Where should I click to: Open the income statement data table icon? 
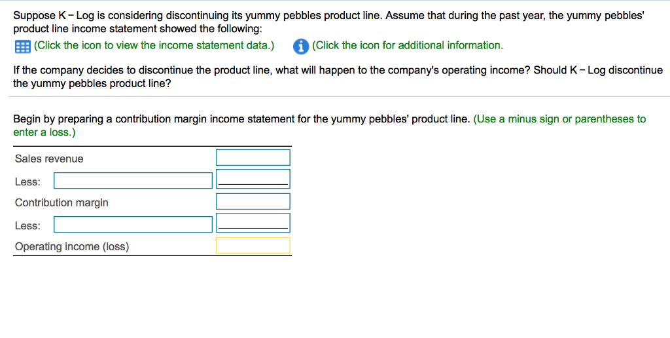click(x=22, y=47)
